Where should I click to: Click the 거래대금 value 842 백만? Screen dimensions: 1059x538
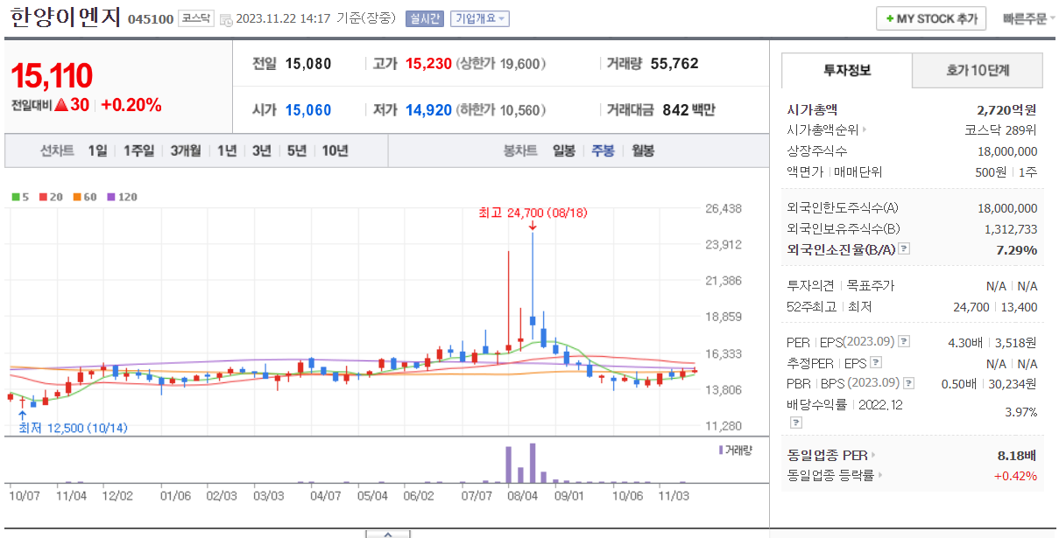(688, 110)
